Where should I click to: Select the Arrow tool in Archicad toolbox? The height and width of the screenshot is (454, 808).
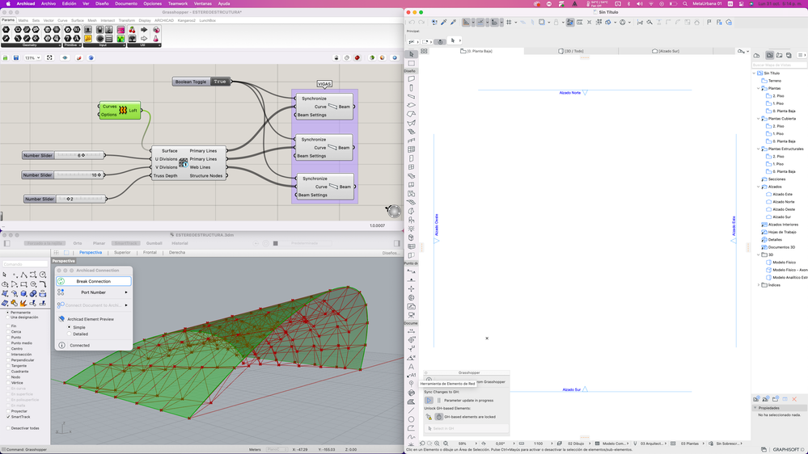412,54
